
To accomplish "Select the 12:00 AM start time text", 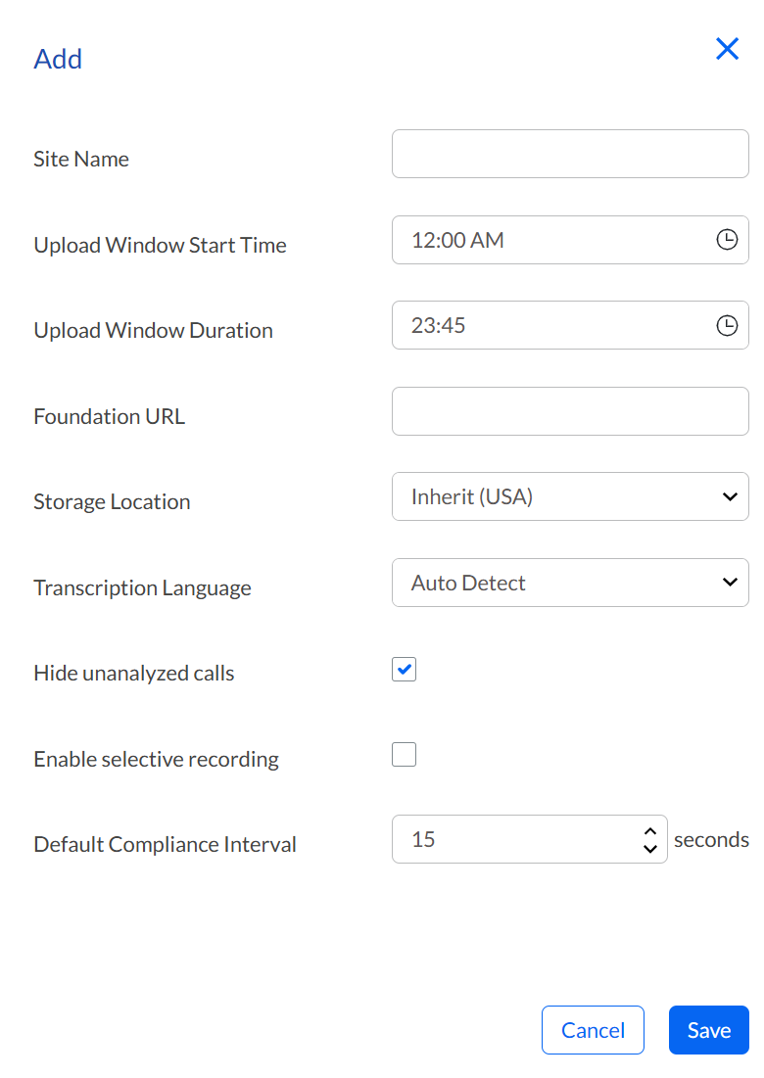I will coord(457,240).
